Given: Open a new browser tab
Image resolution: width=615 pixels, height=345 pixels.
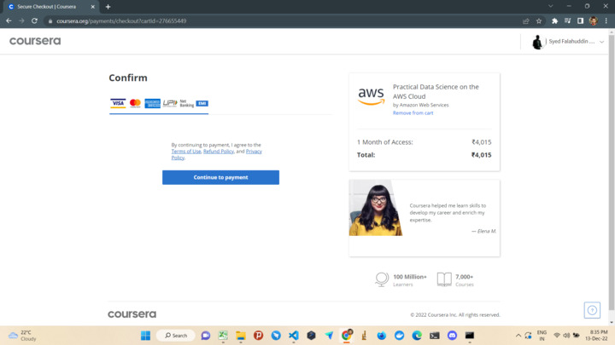Looking at the screenshot, I should point(108,7).
